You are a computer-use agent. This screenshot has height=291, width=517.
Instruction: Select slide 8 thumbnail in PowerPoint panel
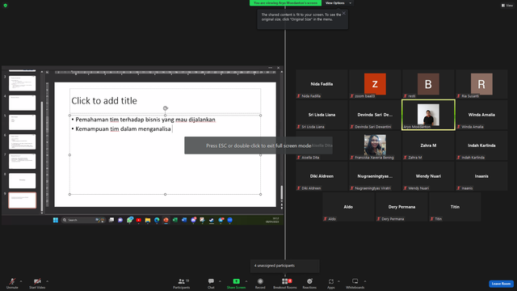click(x=22, y=181)
